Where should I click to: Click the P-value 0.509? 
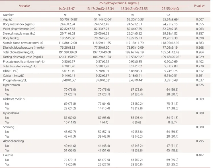click(x=200, y=99)
